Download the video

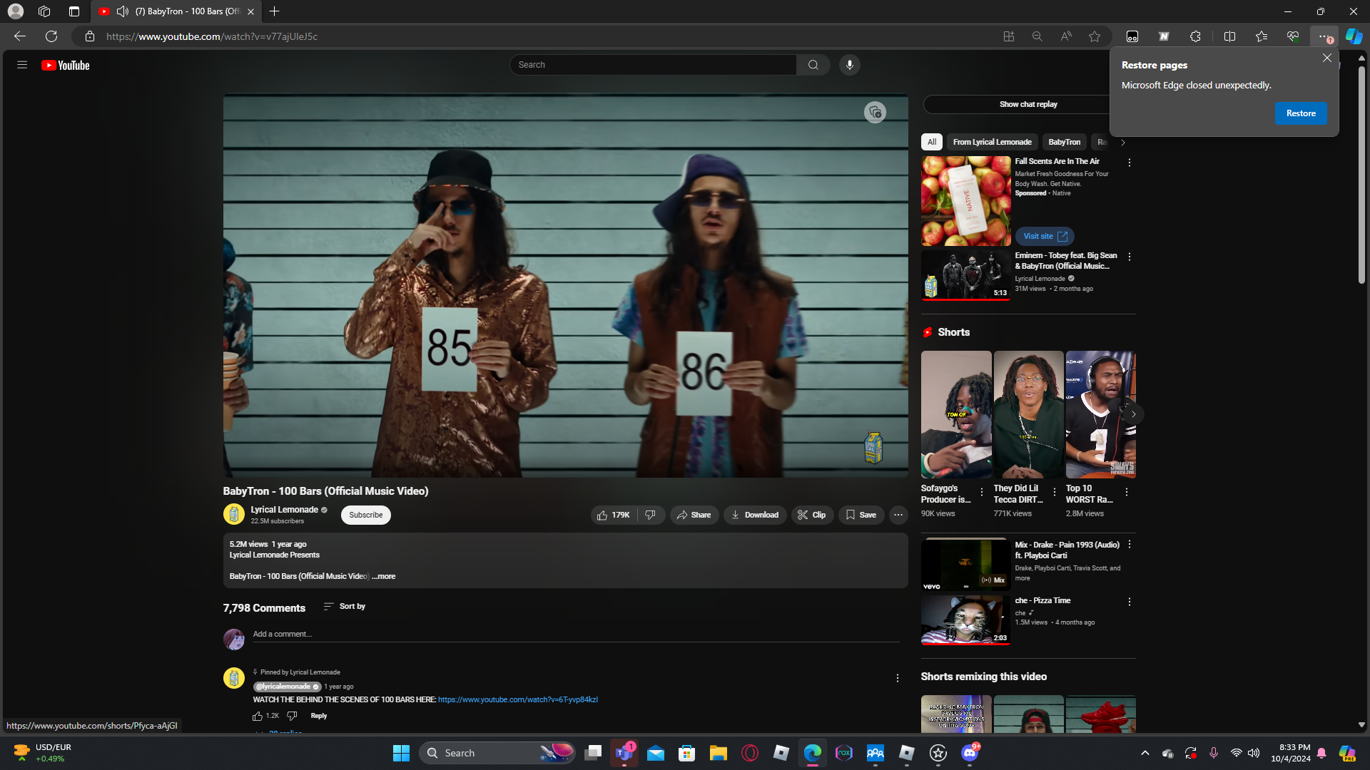755,515
